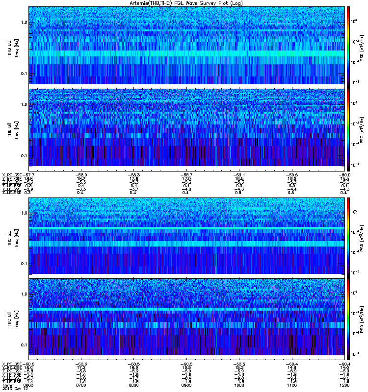Click the '1200' time tick label
368x392 pixels.
point(344,385)
